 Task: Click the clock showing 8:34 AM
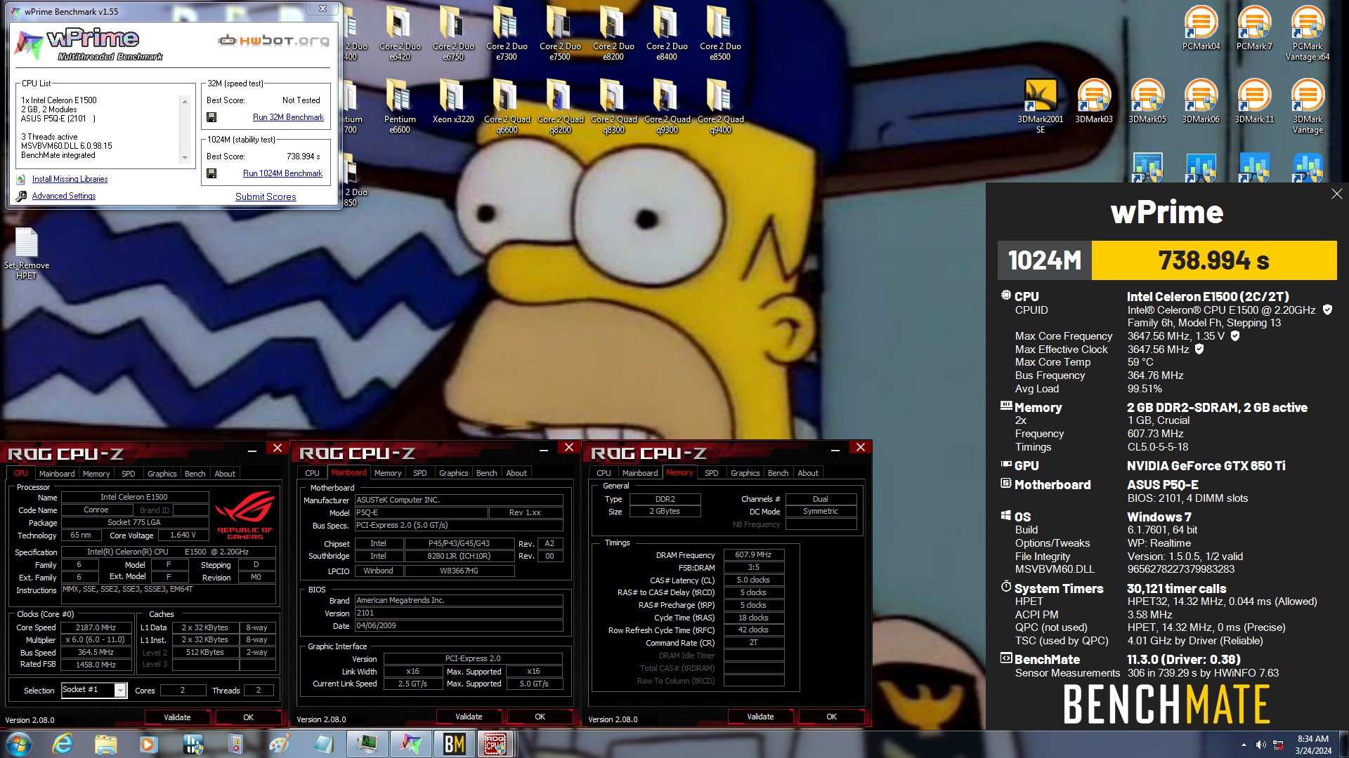click(x=1312, y=739)
